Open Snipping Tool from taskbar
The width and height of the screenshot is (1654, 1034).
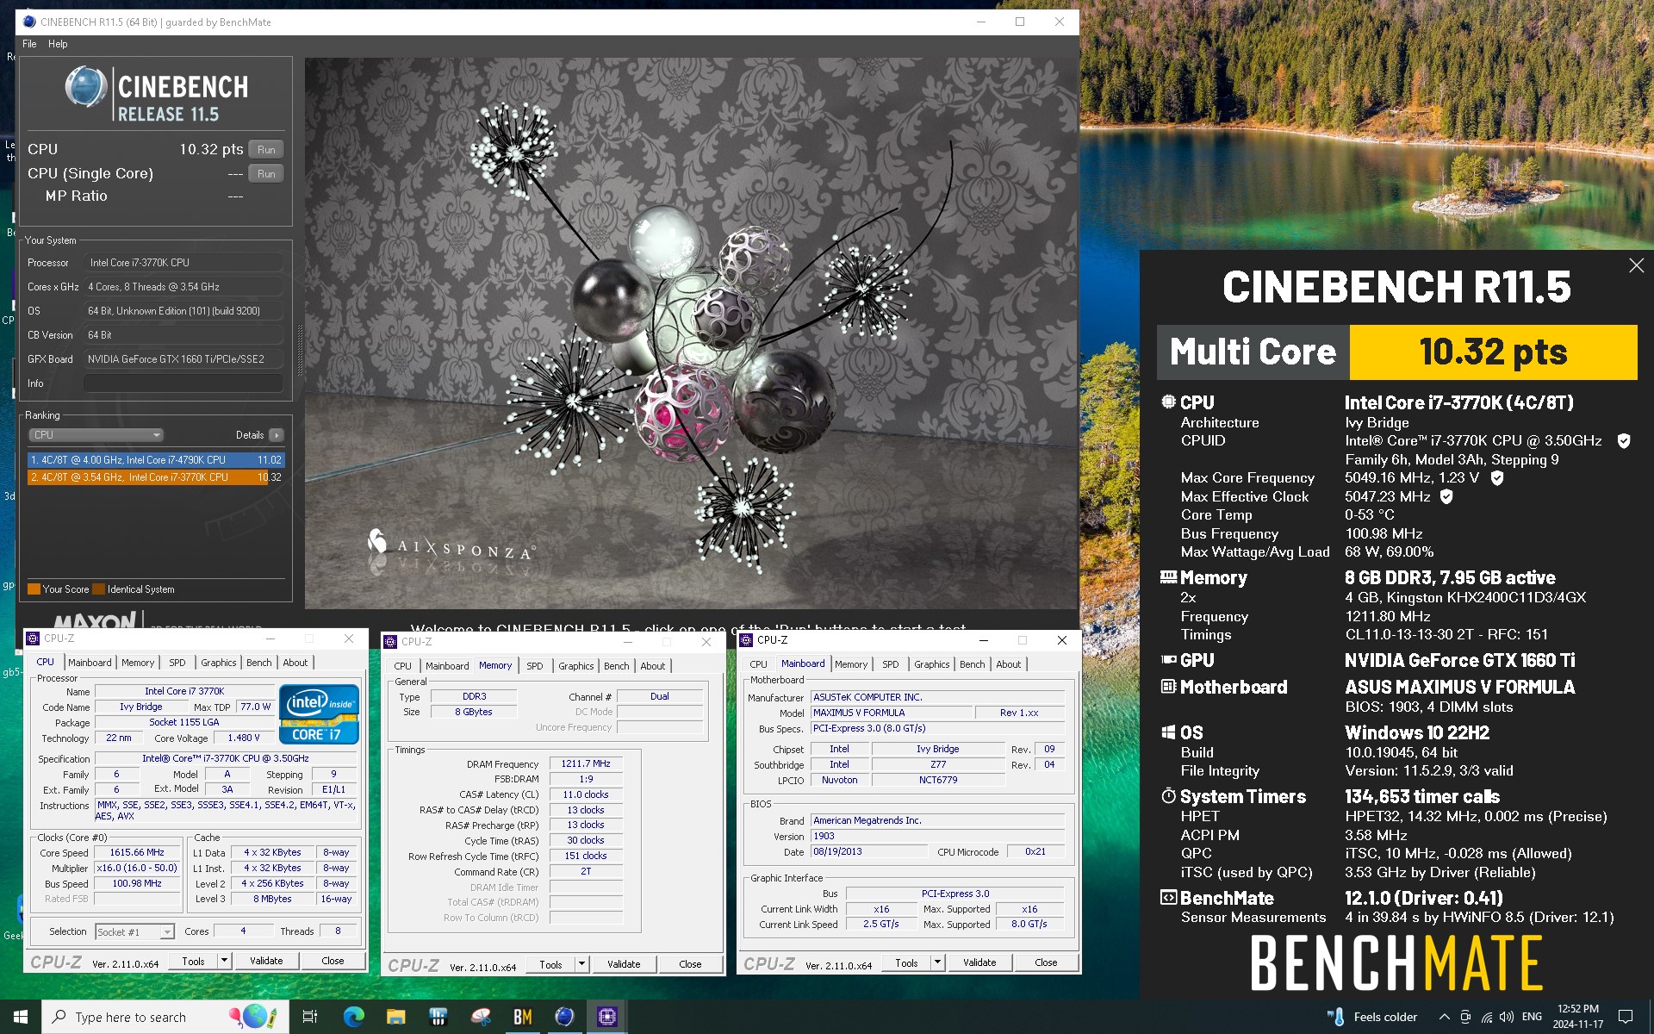tap(480, 1017)
